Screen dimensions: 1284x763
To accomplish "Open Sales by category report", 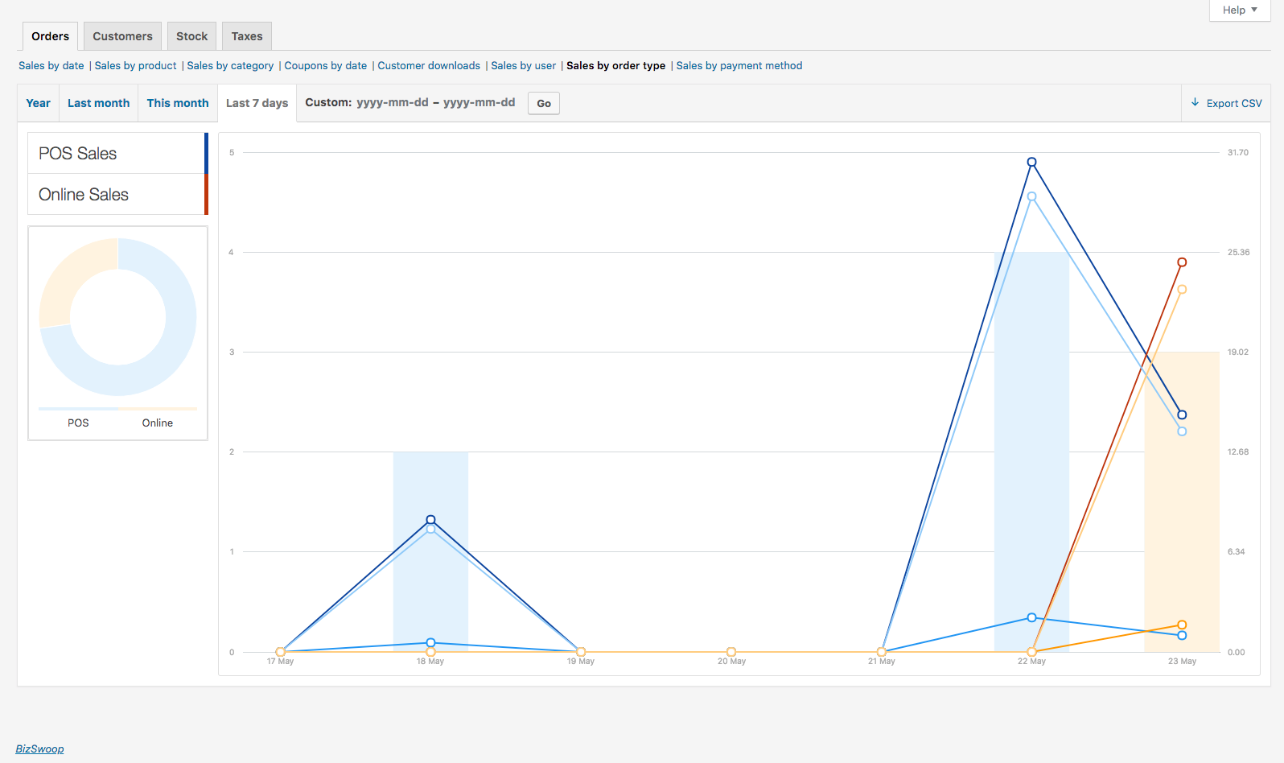I will (230, 66).
